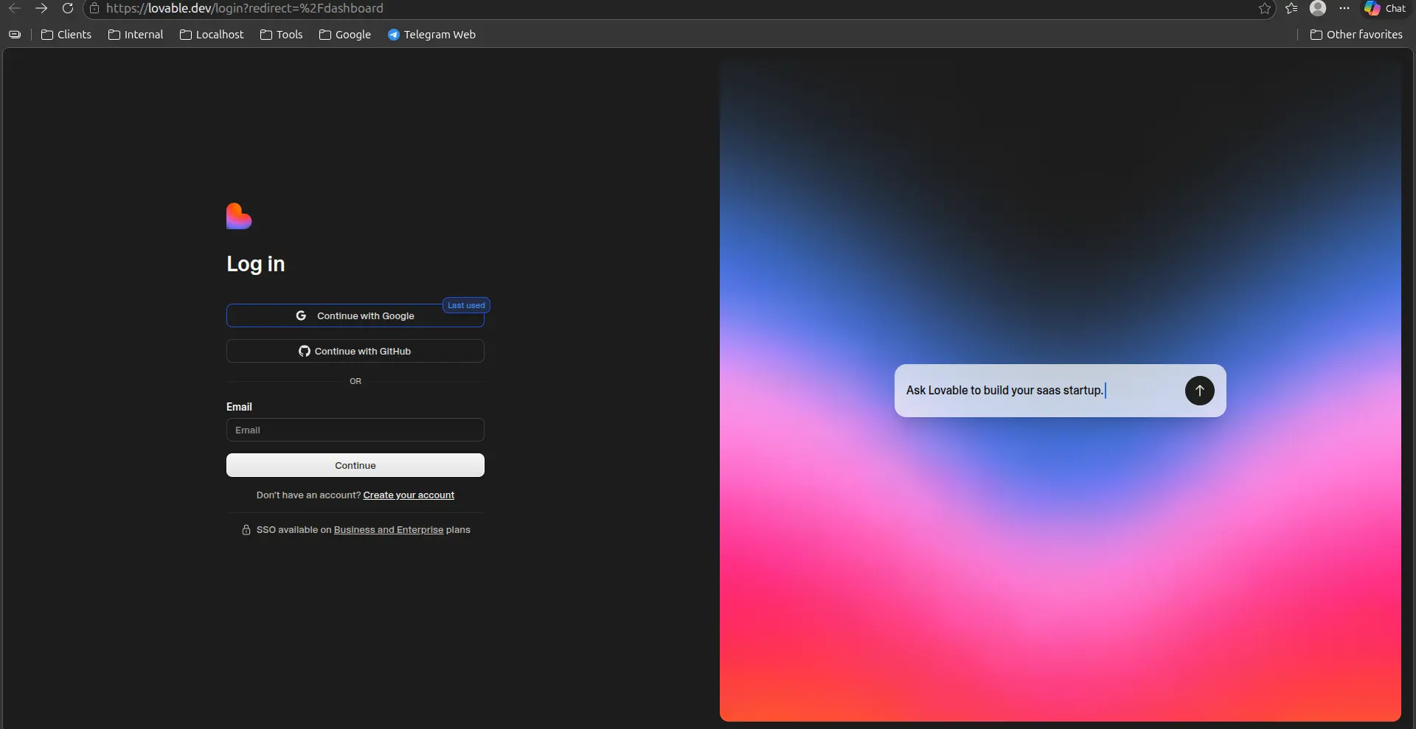Viewport: 1416px width, 729px height.
Task: Click the send arrow button in prompt box
Action: tap(1199, 391)
